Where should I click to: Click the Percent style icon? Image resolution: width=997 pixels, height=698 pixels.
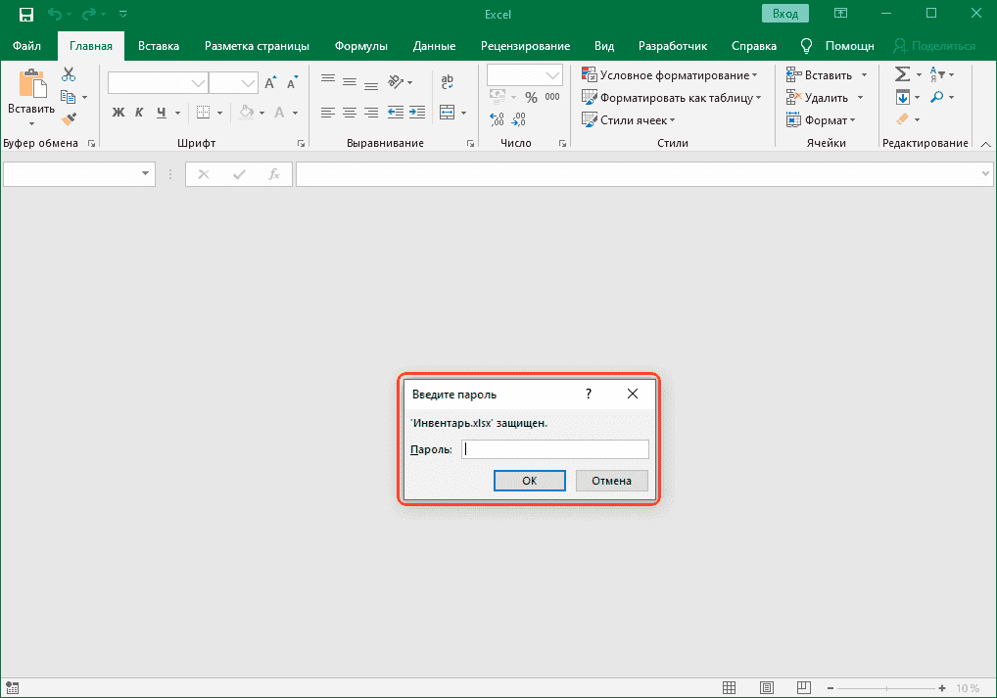click(x=531, y=97)
